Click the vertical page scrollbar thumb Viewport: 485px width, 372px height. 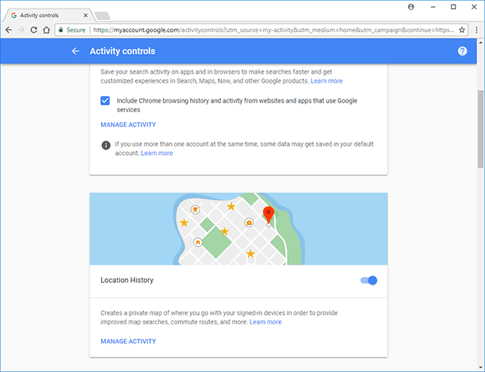coord(480,129)
